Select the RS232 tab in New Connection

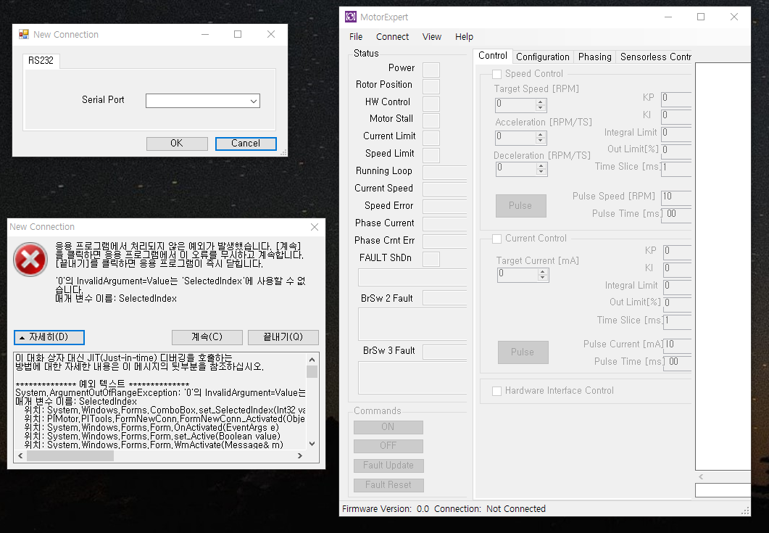point(41,60)
